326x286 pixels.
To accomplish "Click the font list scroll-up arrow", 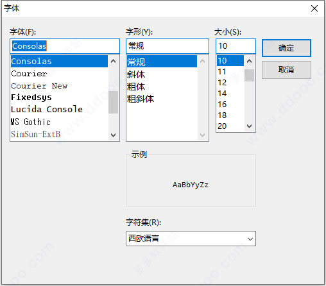I will click(x=114, y=61).
